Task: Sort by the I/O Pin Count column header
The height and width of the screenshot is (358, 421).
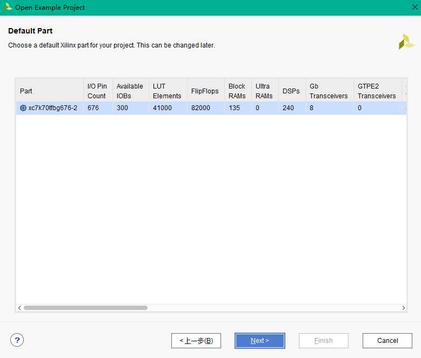Action: (98, 91)
